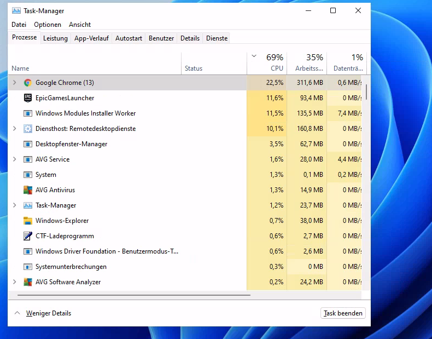Screen dimensions: 432x339
Task: Select the AVG Antivirus name
Action: [55, 190]
